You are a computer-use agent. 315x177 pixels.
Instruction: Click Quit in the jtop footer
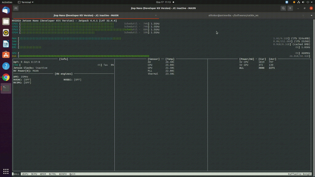click(x=72, y=174)
